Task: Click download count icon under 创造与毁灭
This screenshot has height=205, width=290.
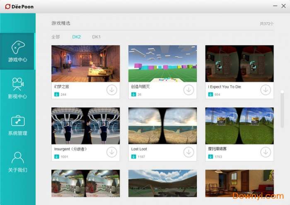Action: [133, 95]
